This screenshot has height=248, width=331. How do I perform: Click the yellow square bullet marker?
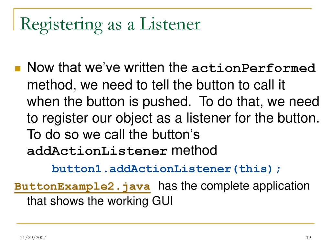coord(18,68)
